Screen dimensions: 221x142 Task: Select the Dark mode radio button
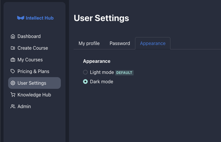(x=85, y=82)
